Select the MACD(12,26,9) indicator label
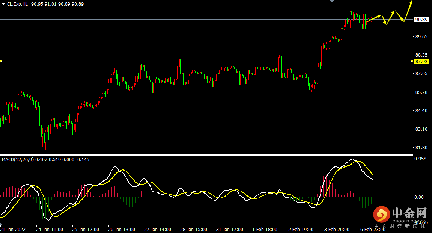 coord(18,159)
